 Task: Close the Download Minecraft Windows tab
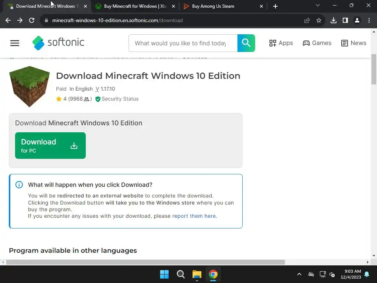pyautogui.click(x=85, y=7)
